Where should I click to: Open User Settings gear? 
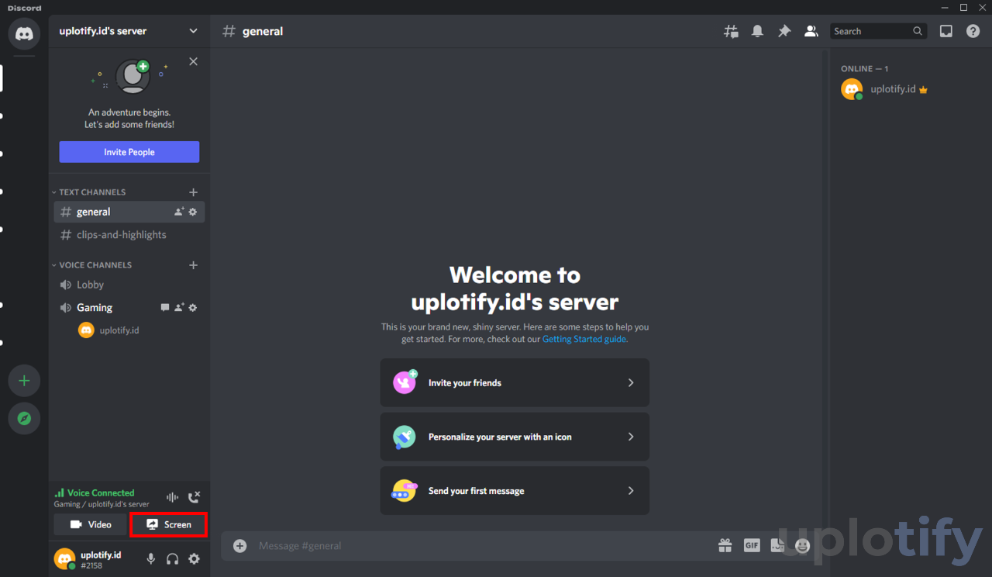[x=195, y=558]
